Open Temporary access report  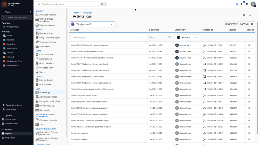pyautogui.click(x=47, y=42)
